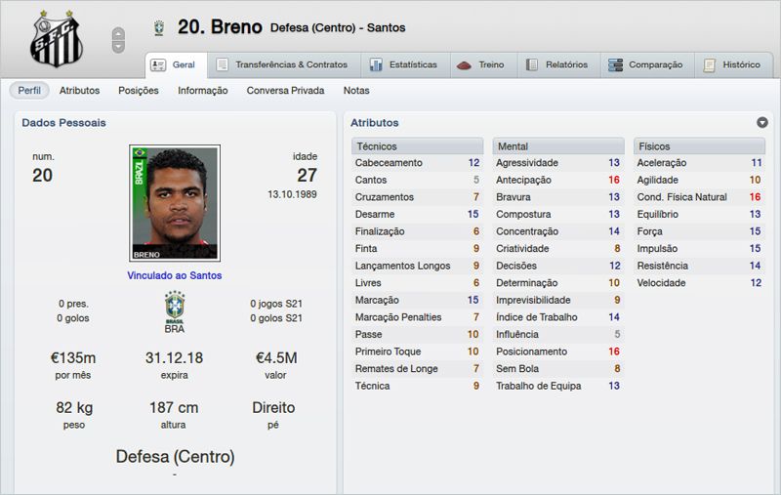Click Breno's player photo

coord(175,203)
